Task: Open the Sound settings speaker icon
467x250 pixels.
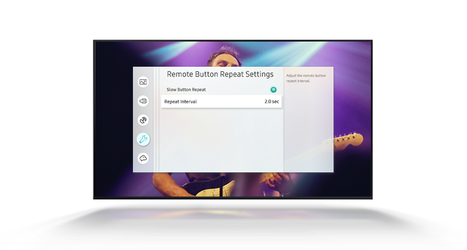Action: coord(143,101)
